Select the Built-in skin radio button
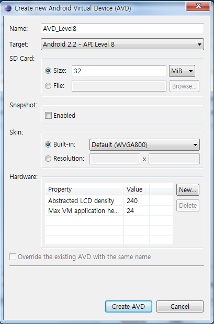 [x=48, y=144]
